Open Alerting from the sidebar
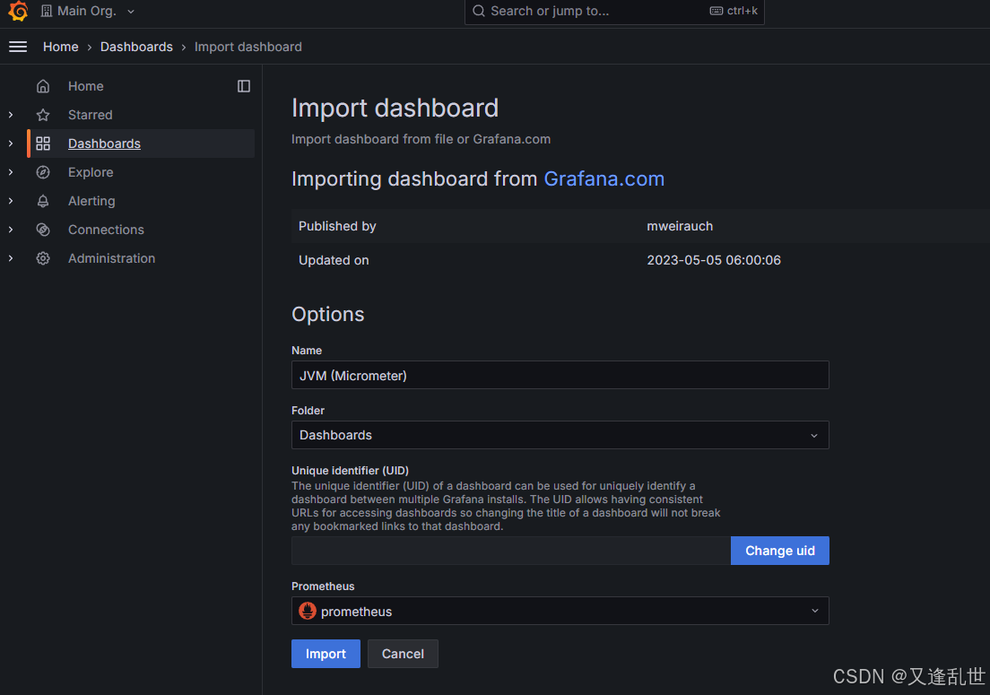Screen dimensions: 990x695 [x=91, y=201]
